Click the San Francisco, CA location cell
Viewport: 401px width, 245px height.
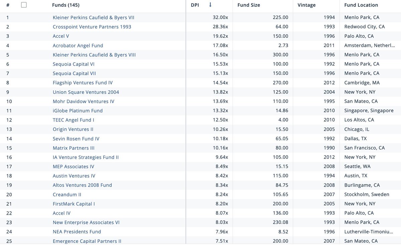tap(365, 148)
